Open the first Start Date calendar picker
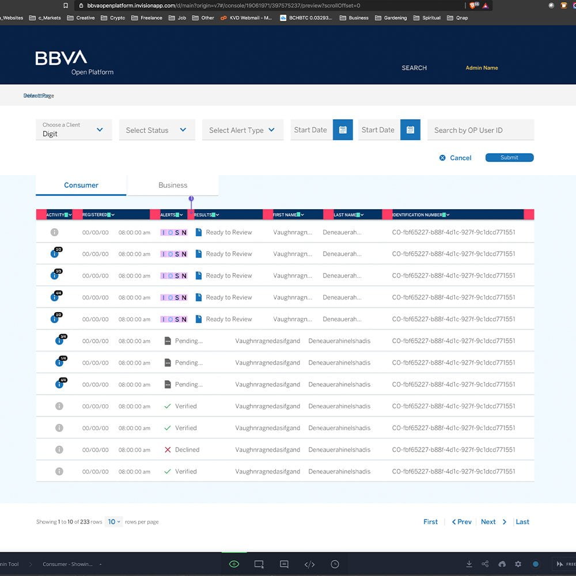 point(343,130)
